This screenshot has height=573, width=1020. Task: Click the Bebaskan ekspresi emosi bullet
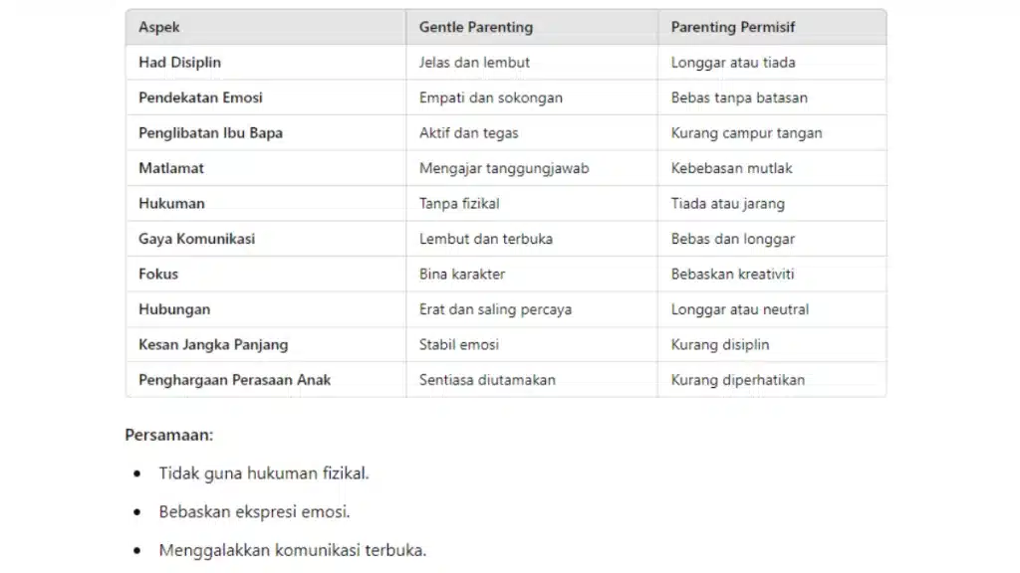254,512
